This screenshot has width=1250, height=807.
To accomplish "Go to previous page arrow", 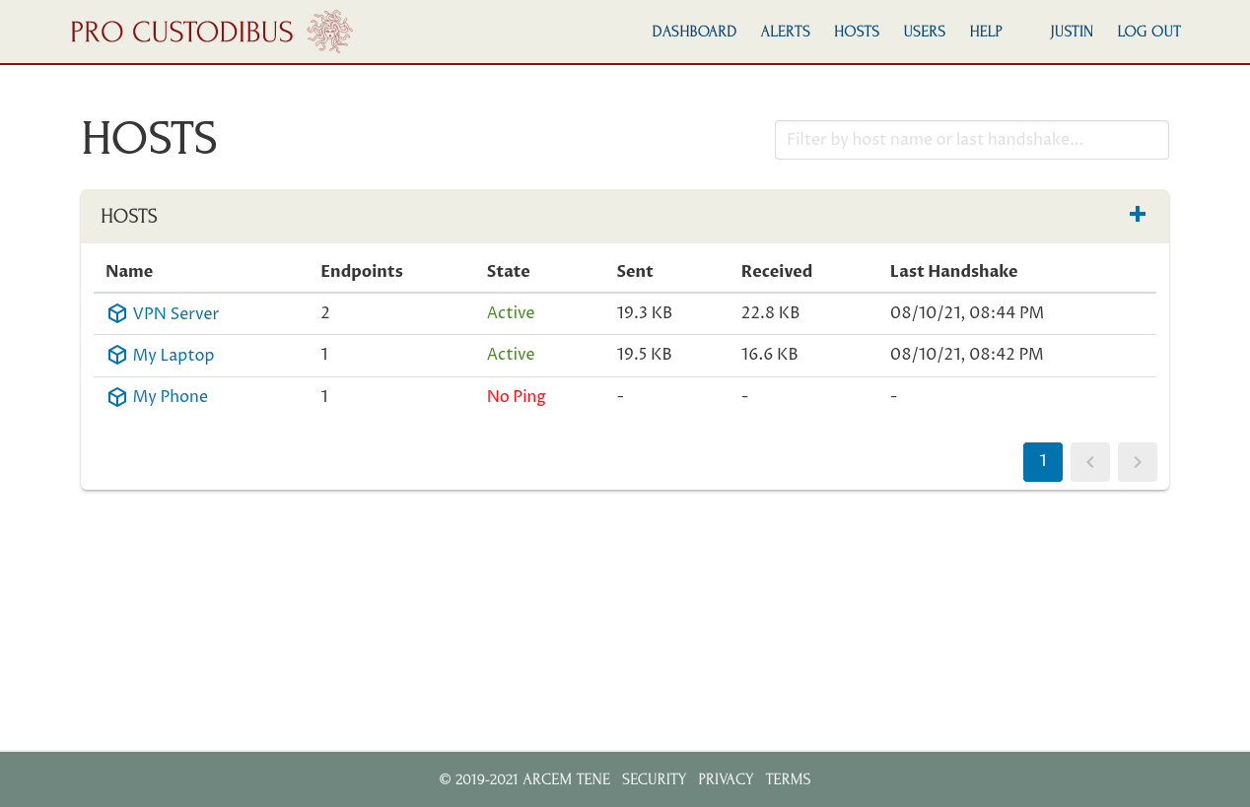I will click(x=1090, y=462).
